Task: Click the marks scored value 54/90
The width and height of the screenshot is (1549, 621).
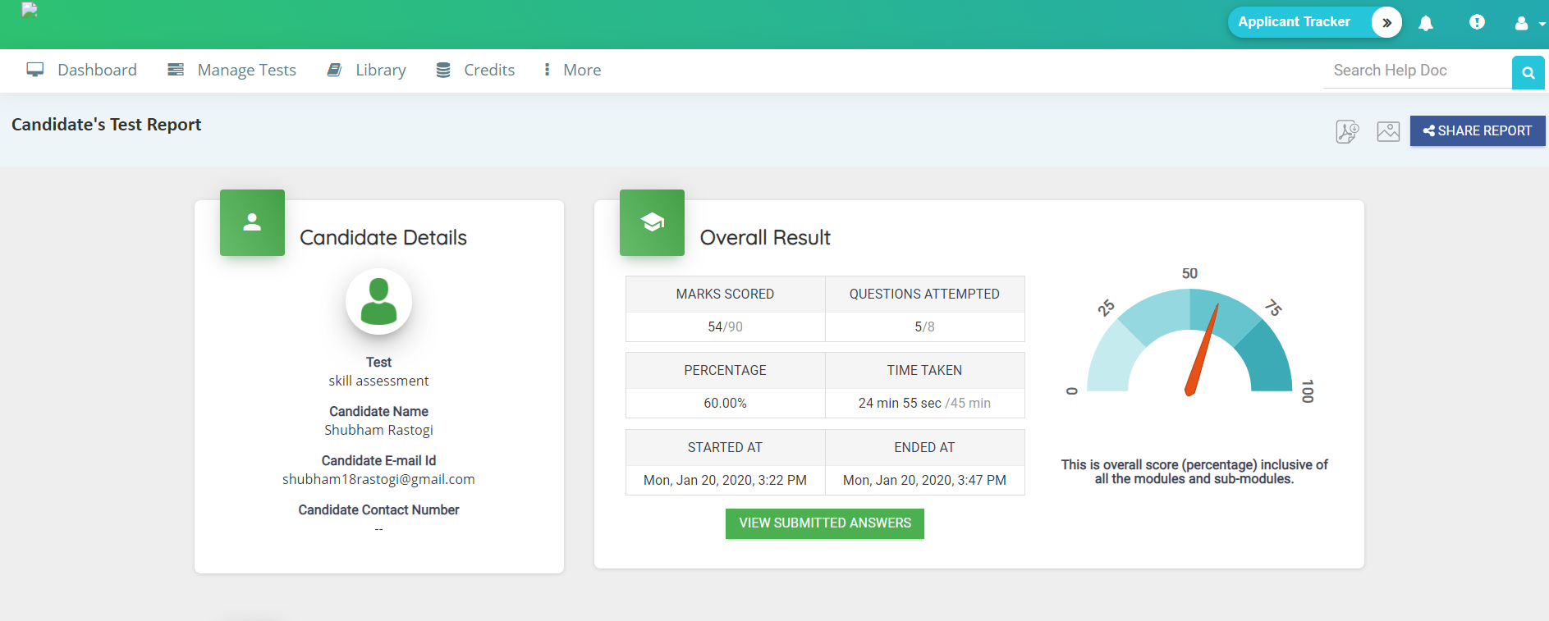Action: point(725,326)
